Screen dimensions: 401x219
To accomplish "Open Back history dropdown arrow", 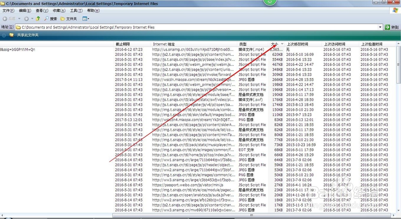I will (19, 19).
